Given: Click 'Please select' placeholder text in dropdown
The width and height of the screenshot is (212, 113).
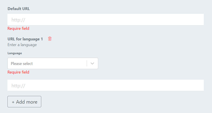Looking at the screenshot, I should 22,63.
